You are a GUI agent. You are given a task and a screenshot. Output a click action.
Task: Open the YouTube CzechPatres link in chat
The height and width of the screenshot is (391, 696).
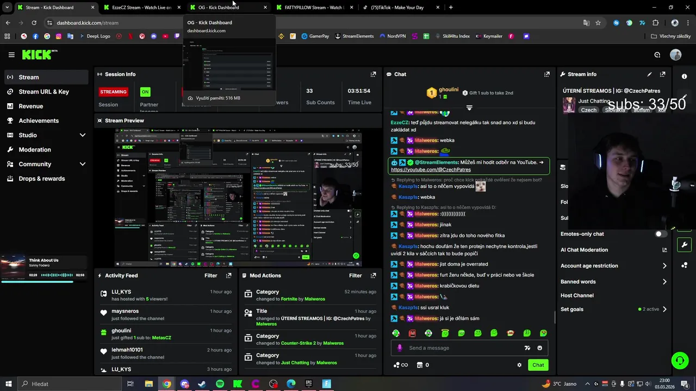(x=431, y=170)
